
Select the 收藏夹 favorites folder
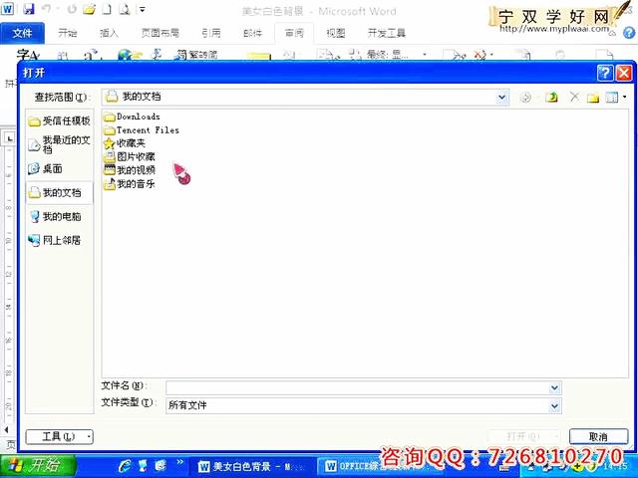(x=124, y=143)
